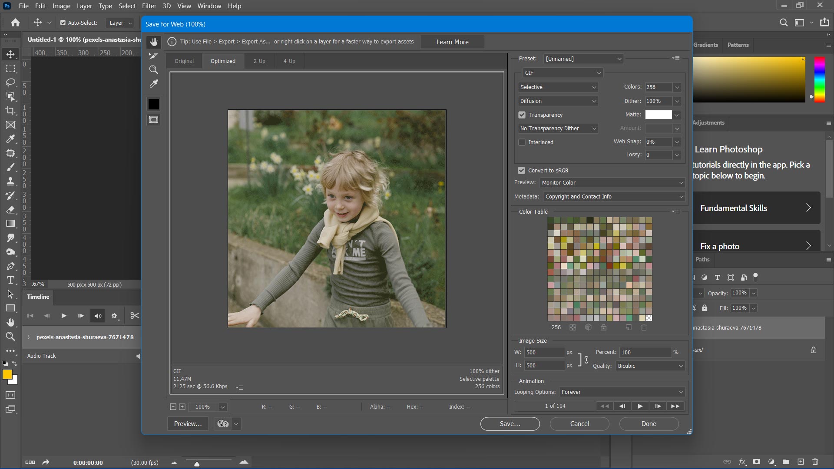Play the animation in Save for Web
834x469 pixels.
640,406
